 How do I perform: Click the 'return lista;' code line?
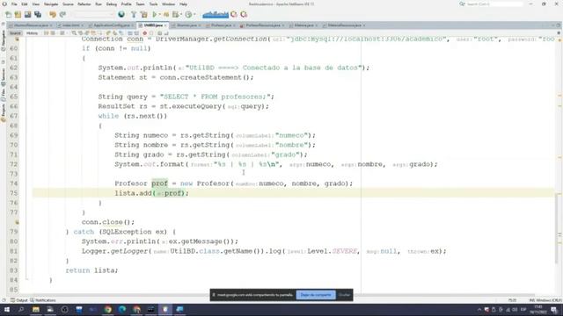click(91, 270)
